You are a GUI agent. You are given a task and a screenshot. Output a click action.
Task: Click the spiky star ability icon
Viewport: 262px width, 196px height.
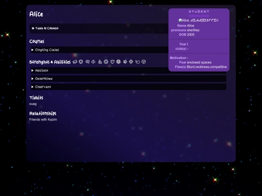(125, 62)
